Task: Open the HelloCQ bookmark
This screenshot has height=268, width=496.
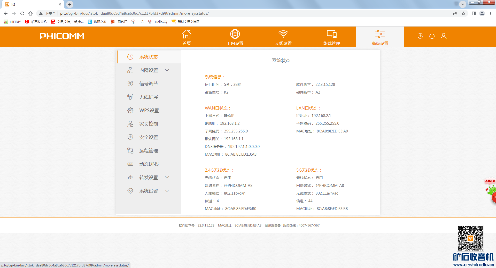Action: tap(158, 22)
